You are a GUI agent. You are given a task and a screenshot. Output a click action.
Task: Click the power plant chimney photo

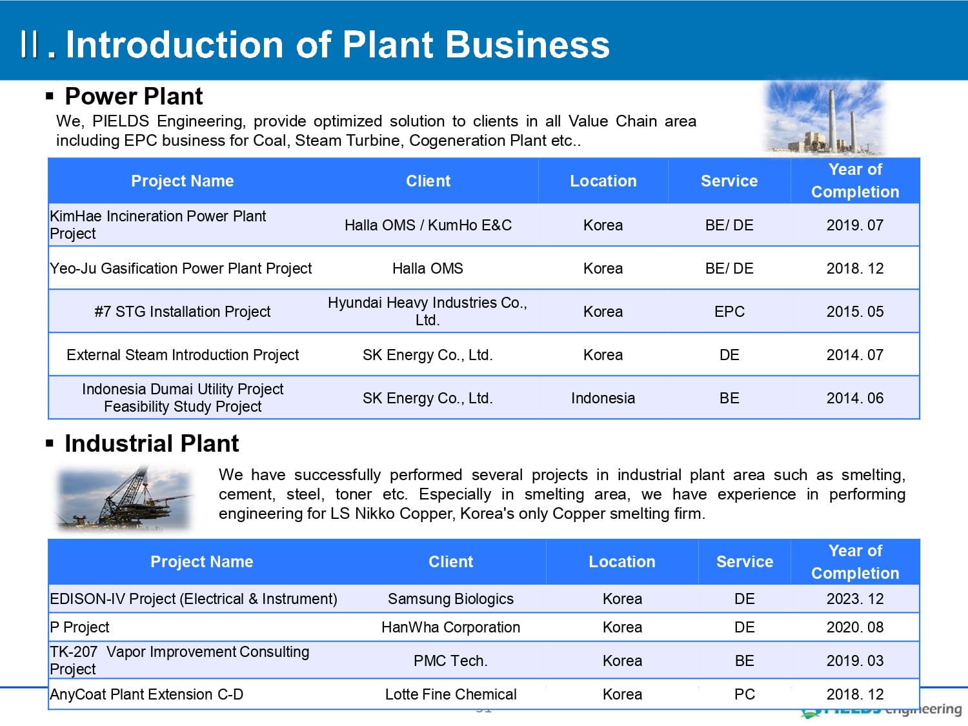[824, 118]
